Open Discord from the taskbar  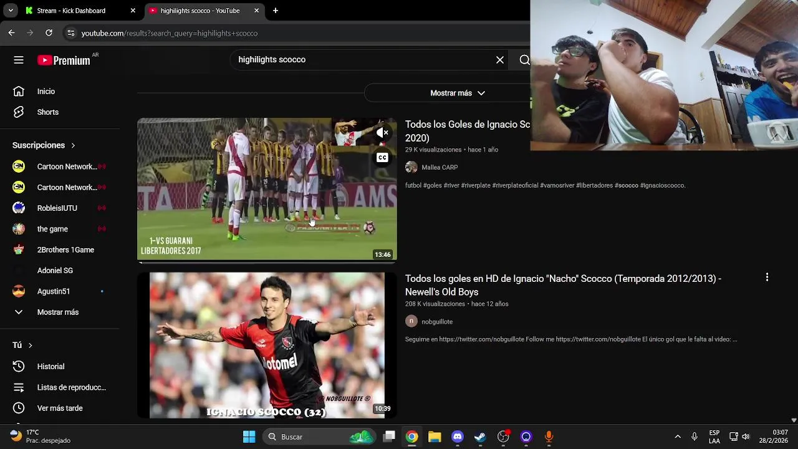458,437
